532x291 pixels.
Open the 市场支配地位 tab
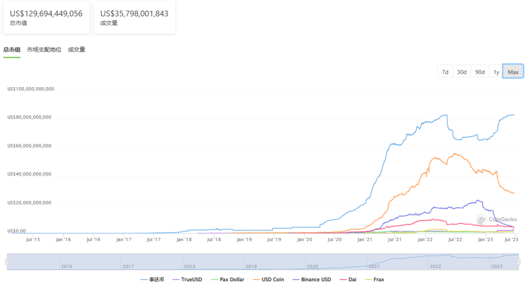pyautogui.click(x=44, y=50)
